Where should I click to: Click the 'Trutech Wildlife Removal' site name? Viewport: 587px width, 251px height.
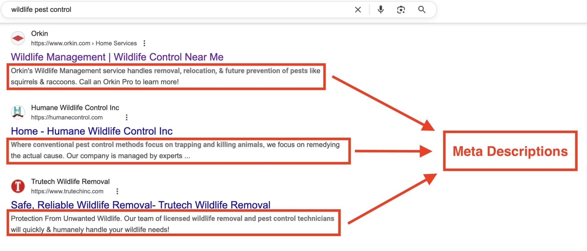click(70, 181)
